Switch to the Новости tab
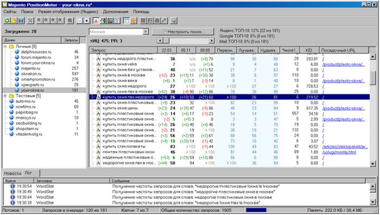The image size is (380, 215). [12, 173]
